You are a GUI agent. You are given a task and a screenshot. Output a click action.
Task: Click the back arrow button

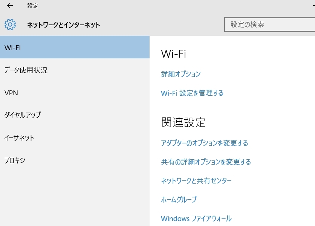pyautogui.click(x=10, y=6)
